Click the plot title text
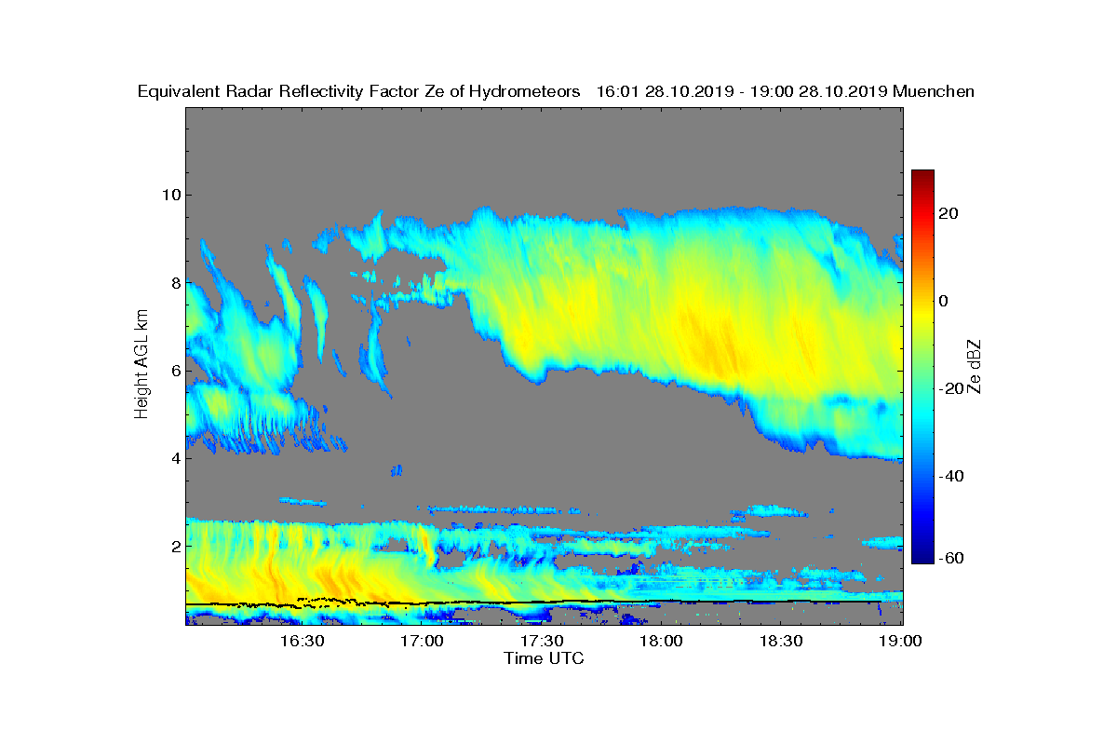This screenshot has height=745, width=1117. point(556,91)
